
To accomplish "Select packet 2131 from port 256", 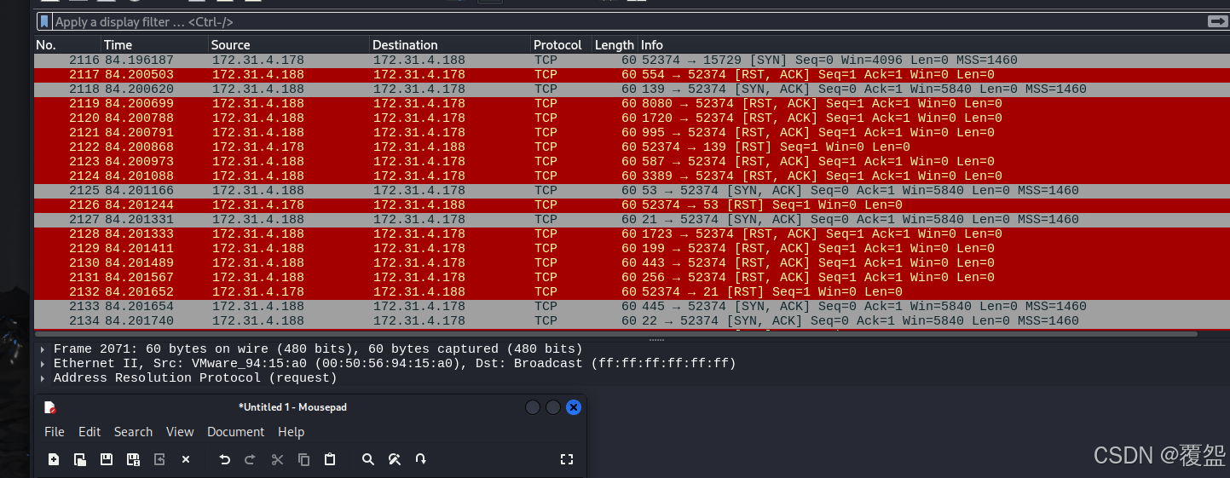I will pos(631,278).
